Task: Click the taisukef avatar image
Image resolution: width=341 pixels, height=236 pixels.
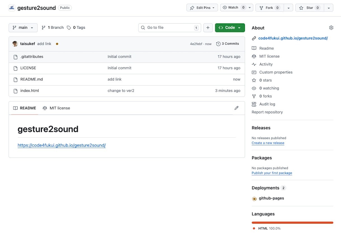Action: [15, 44]
